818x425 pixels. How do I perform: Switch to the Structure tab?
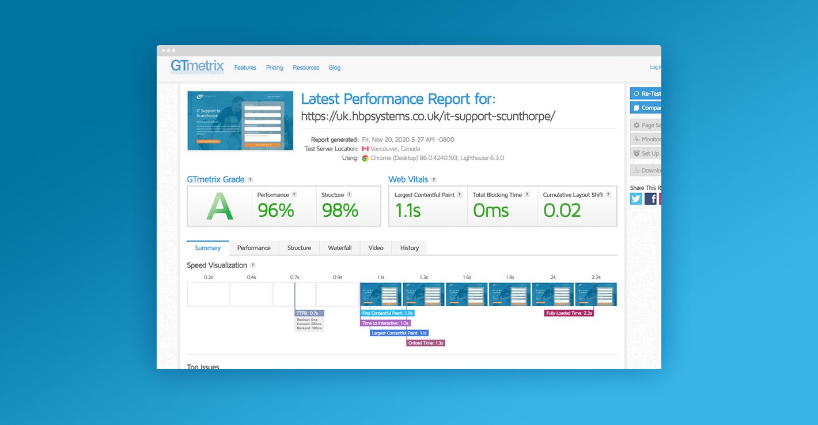[299, 248]
